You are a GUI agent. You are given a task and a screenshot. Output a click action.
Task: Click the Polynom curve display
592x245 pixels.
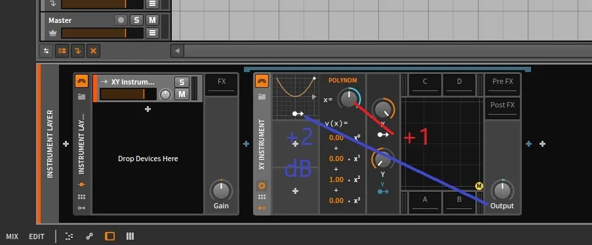(x=295, y=97)
